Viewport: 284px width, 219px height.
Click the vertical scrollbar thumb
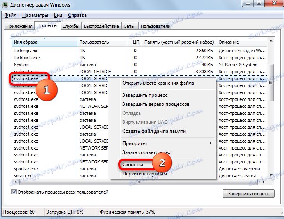[270, 82]
